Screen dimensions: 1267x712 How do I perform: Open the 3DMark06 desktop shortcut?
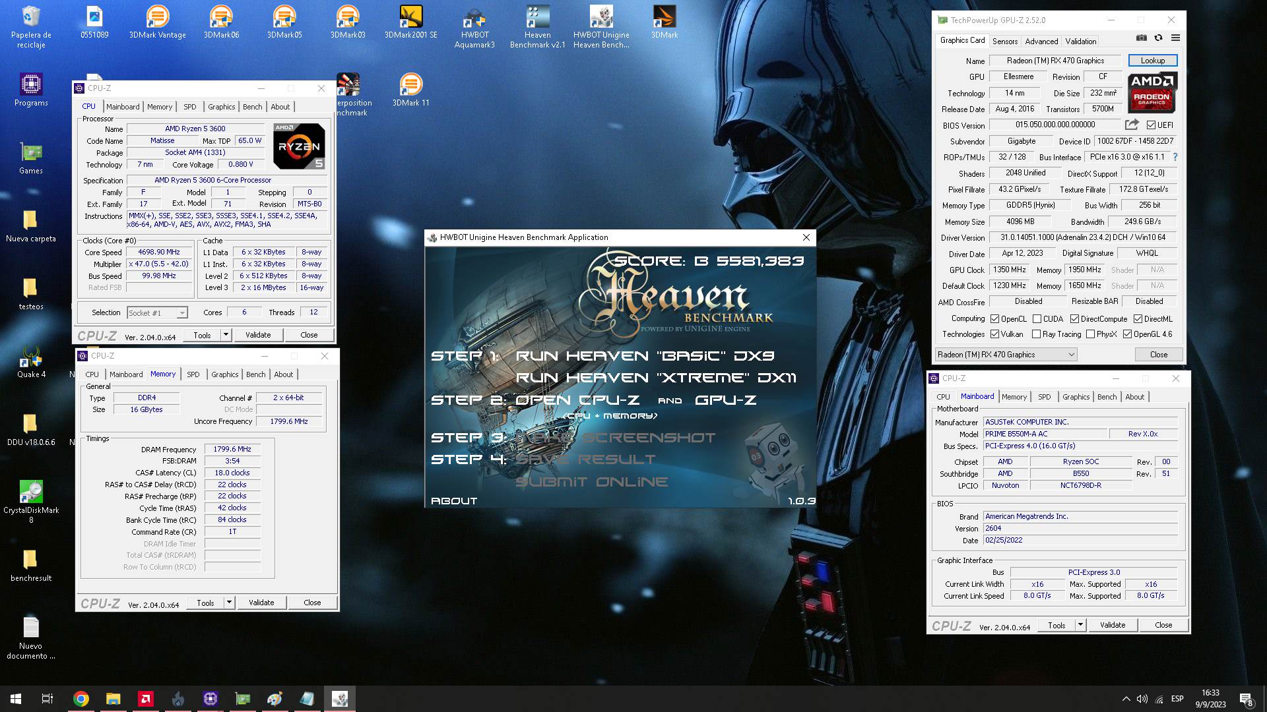coord(221,22)
